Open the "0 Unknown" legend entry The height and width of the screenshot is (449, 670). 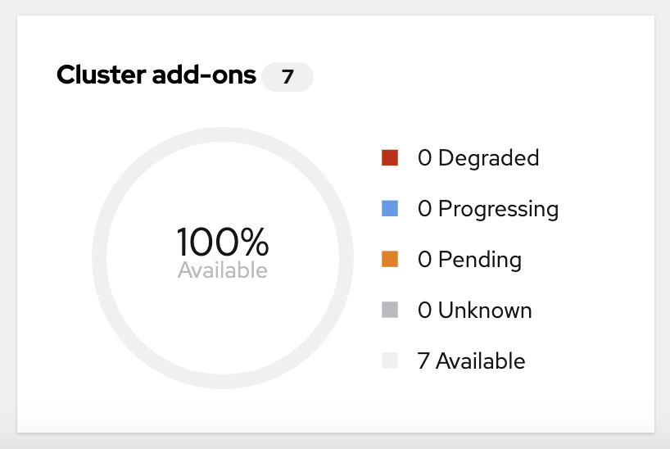pos(475,311)
